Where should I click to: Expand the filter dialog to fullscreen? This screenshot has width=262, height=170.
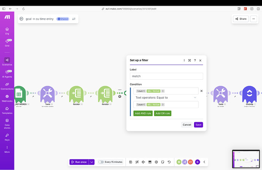[189, 60]
